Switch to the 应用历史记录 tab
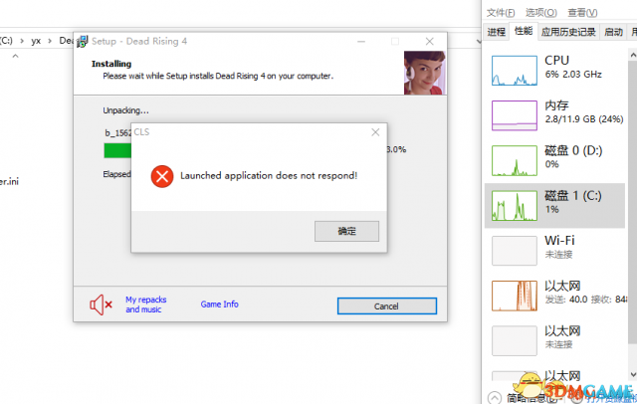The width and height of the screenshot is (637, 404). 568,32
